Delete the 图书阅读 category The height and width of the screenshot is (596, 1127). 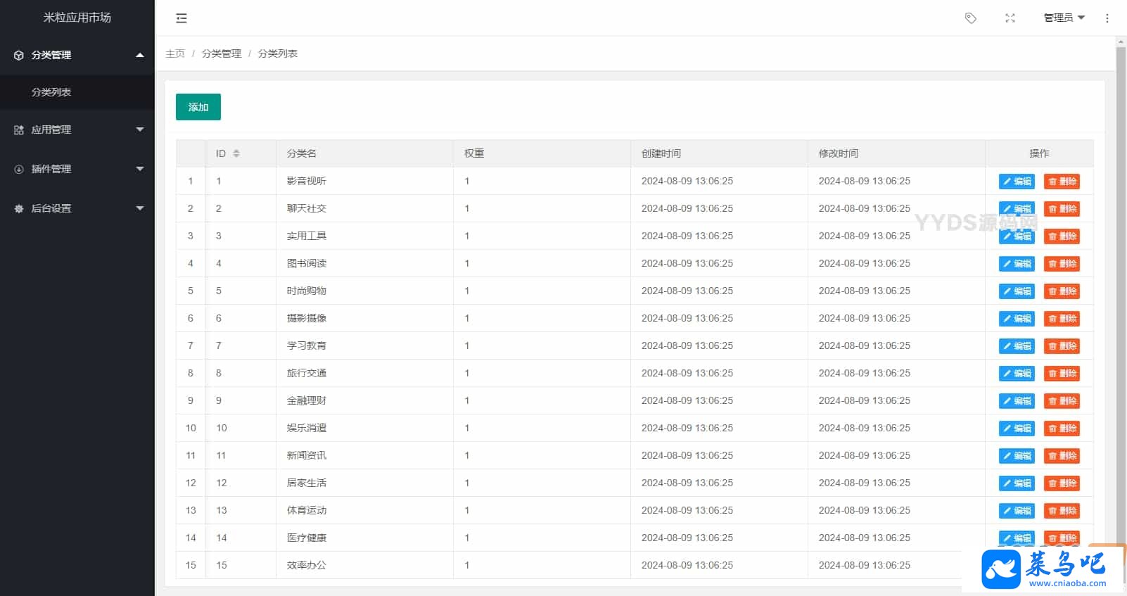pyautogui.click(x=1062, y=264)
